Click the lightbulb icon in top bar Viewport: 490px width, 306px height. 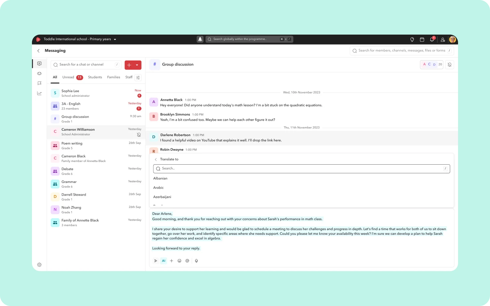click(412, 40)
